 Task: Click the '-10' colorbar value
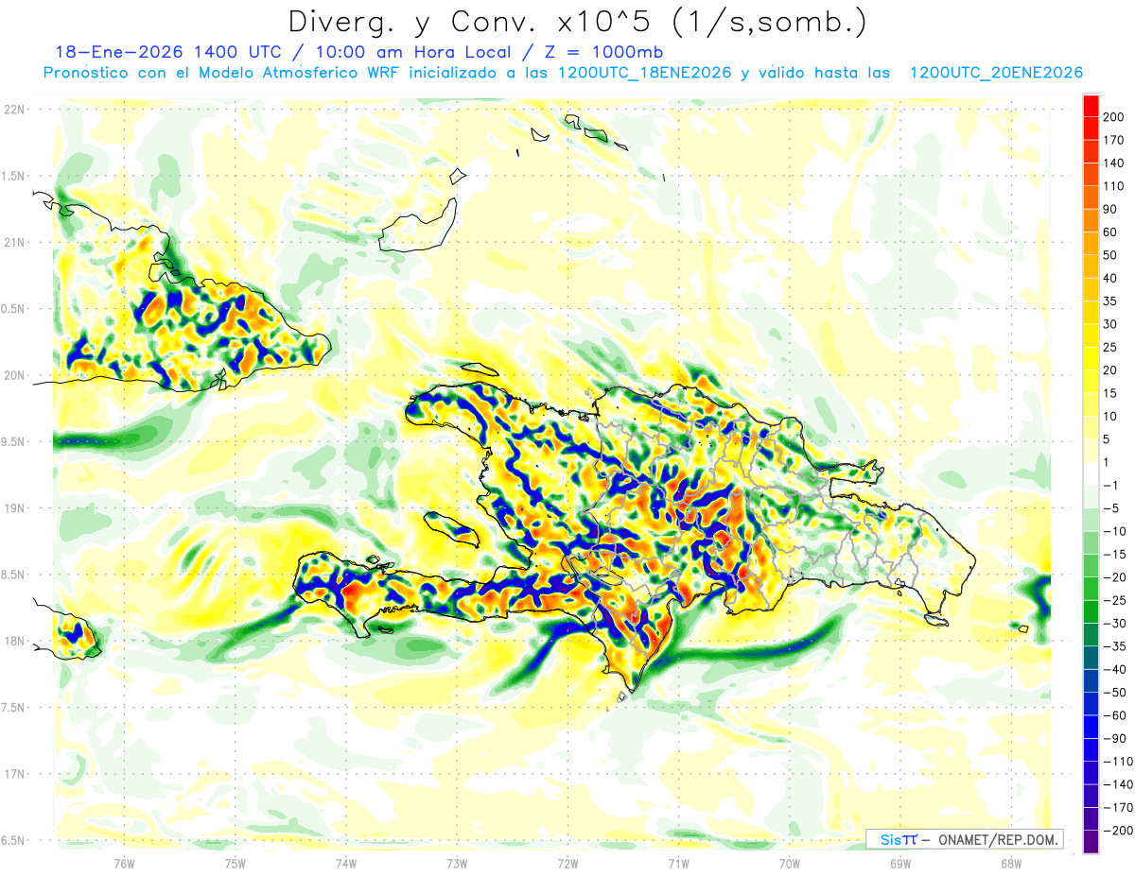pos(1117,531)
